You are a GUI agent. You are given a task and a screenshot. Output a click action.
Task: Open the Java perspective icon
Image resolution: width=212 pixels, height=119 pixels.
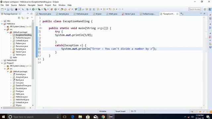tap(210, 9)
